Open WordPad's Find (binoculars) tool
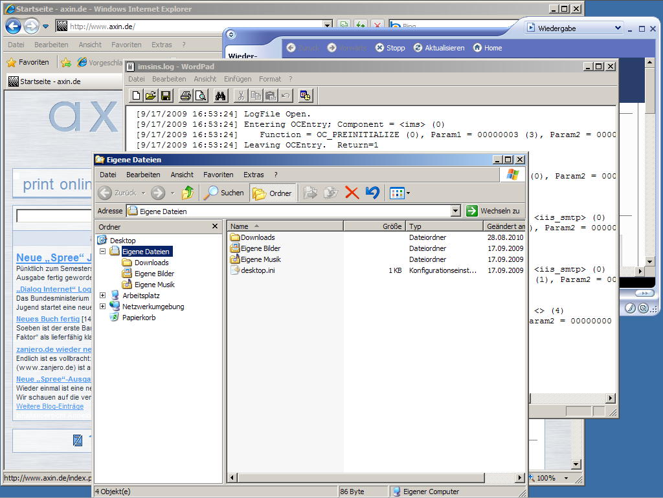The height and width of the screenshot is (498, 663). click(220, 96)
